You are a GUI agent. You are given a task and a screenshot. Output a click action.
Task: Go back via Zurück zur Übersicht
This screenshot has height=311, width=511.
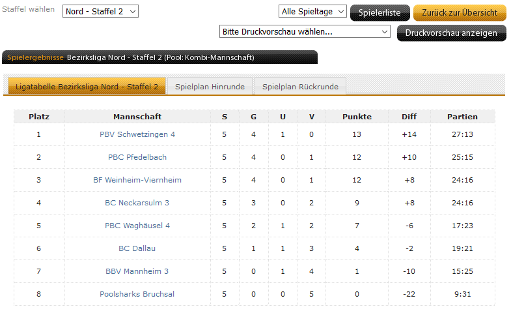pos(460,12)
